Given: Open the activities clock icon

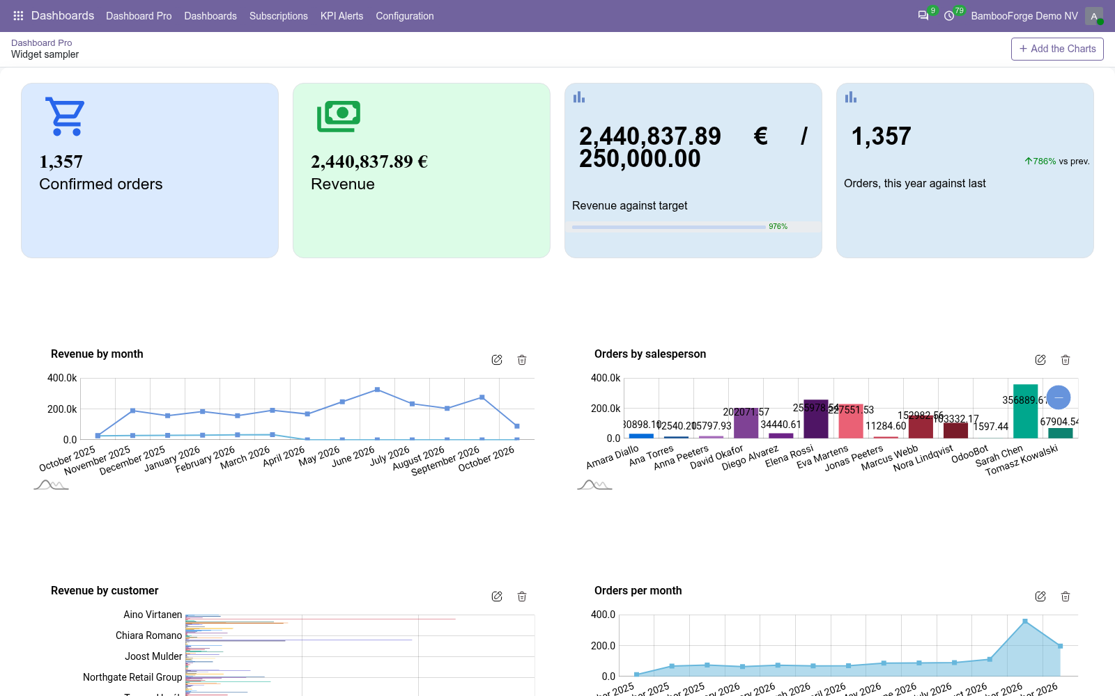Looking at the screenshot, I should coord(949,15).
